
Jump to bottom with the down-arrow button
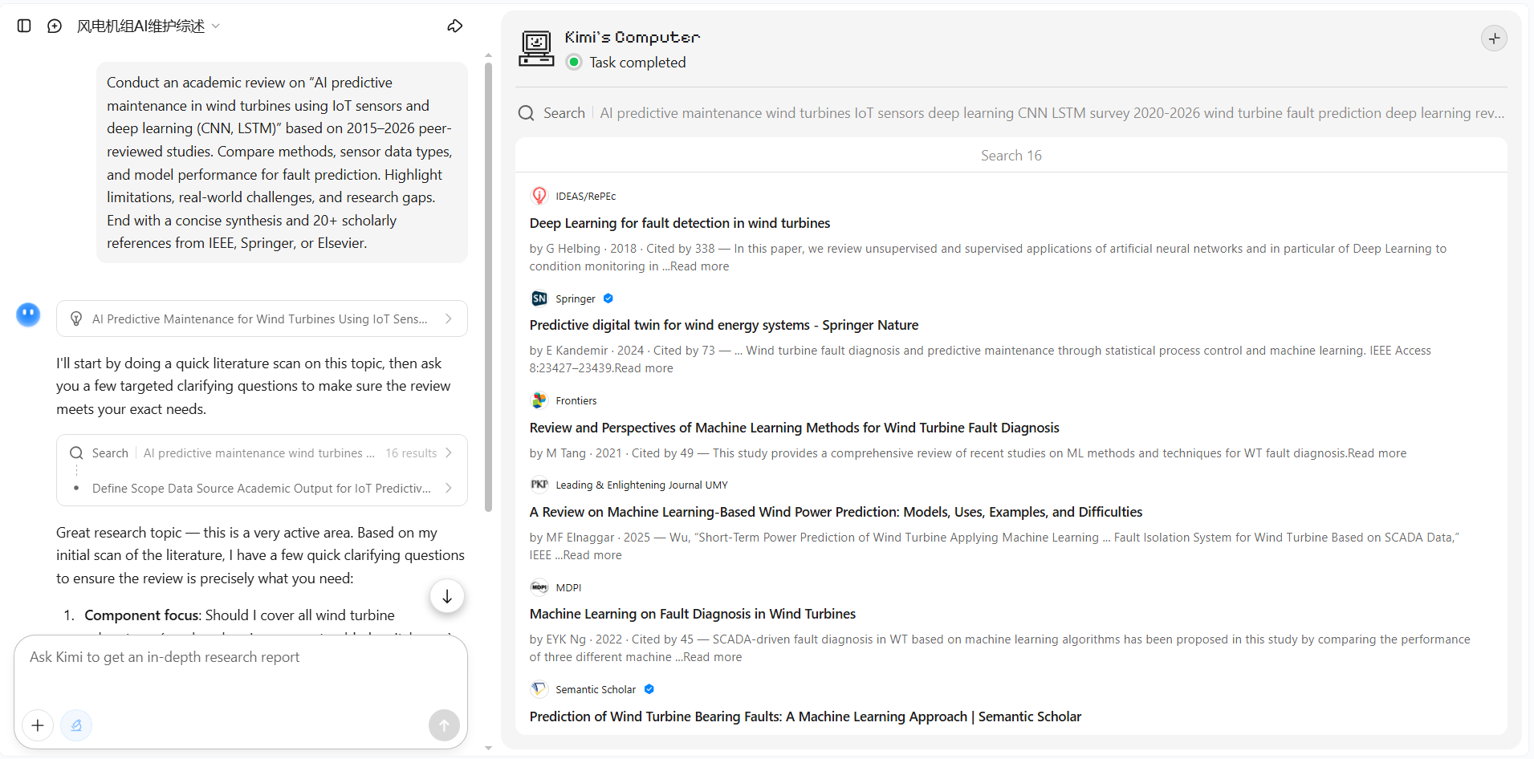coord(447,596)
